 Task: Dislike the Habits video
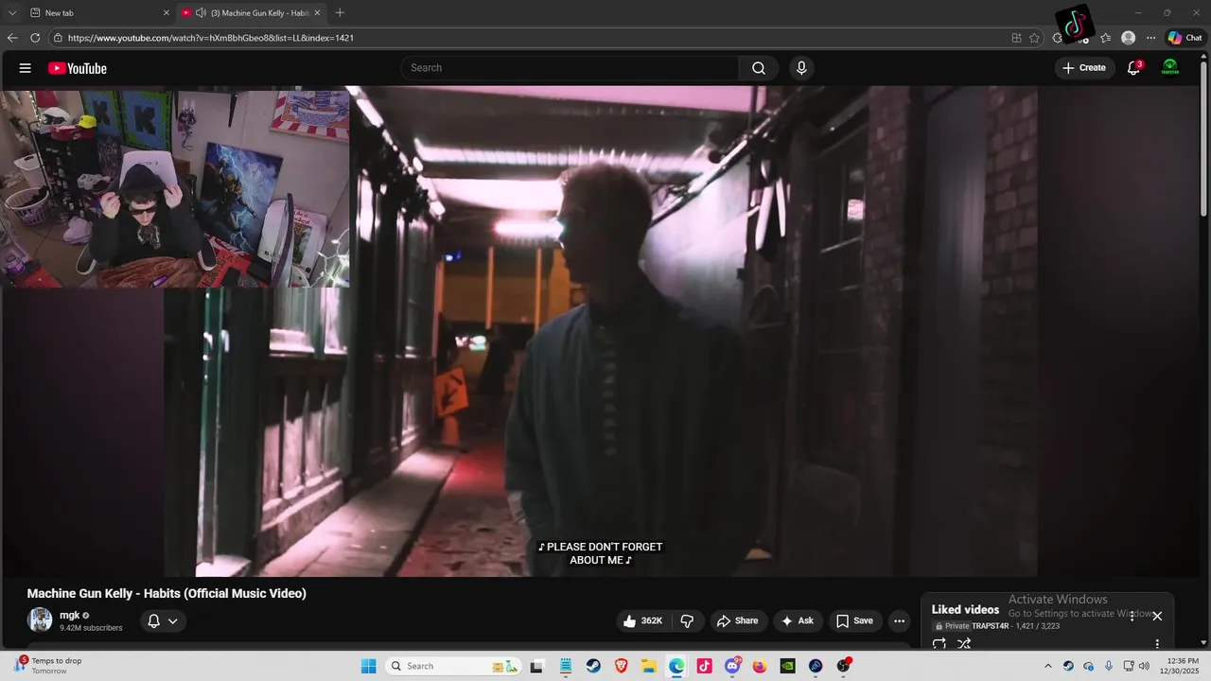688,621
